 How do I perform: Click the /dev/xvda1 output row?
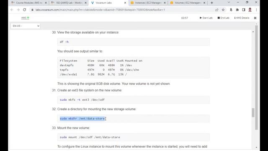click(93, 74)
